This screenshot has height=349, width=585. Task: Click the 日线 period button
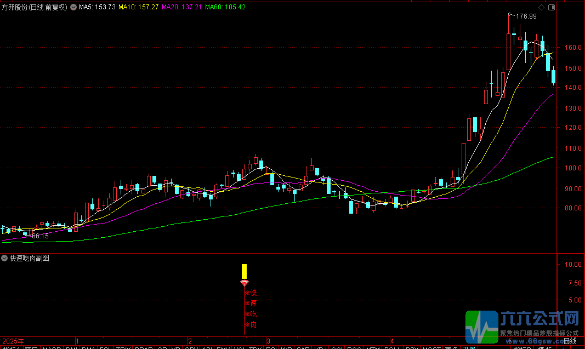click(x=570, y=341)
